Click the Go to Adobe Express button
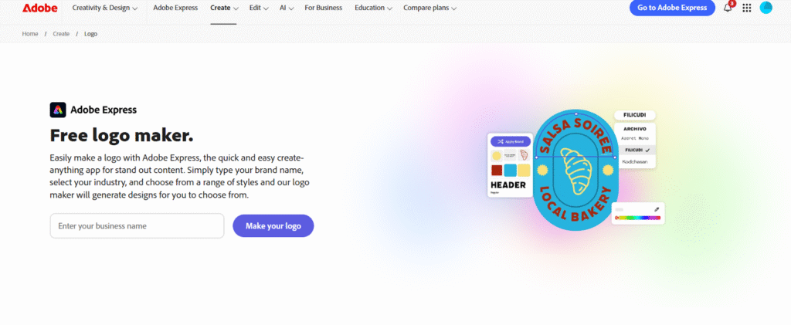This screenshot has width=791, height=325. tap(672, 8)
